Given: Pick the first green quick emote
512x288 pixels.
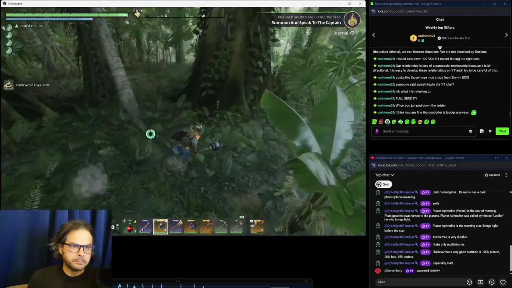Looking at the screenshot, I should pyautogui.click(x=374, y=122).
